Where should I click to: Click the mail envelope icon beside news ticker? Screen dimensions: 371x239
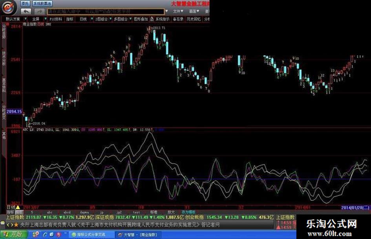(3, 223)
